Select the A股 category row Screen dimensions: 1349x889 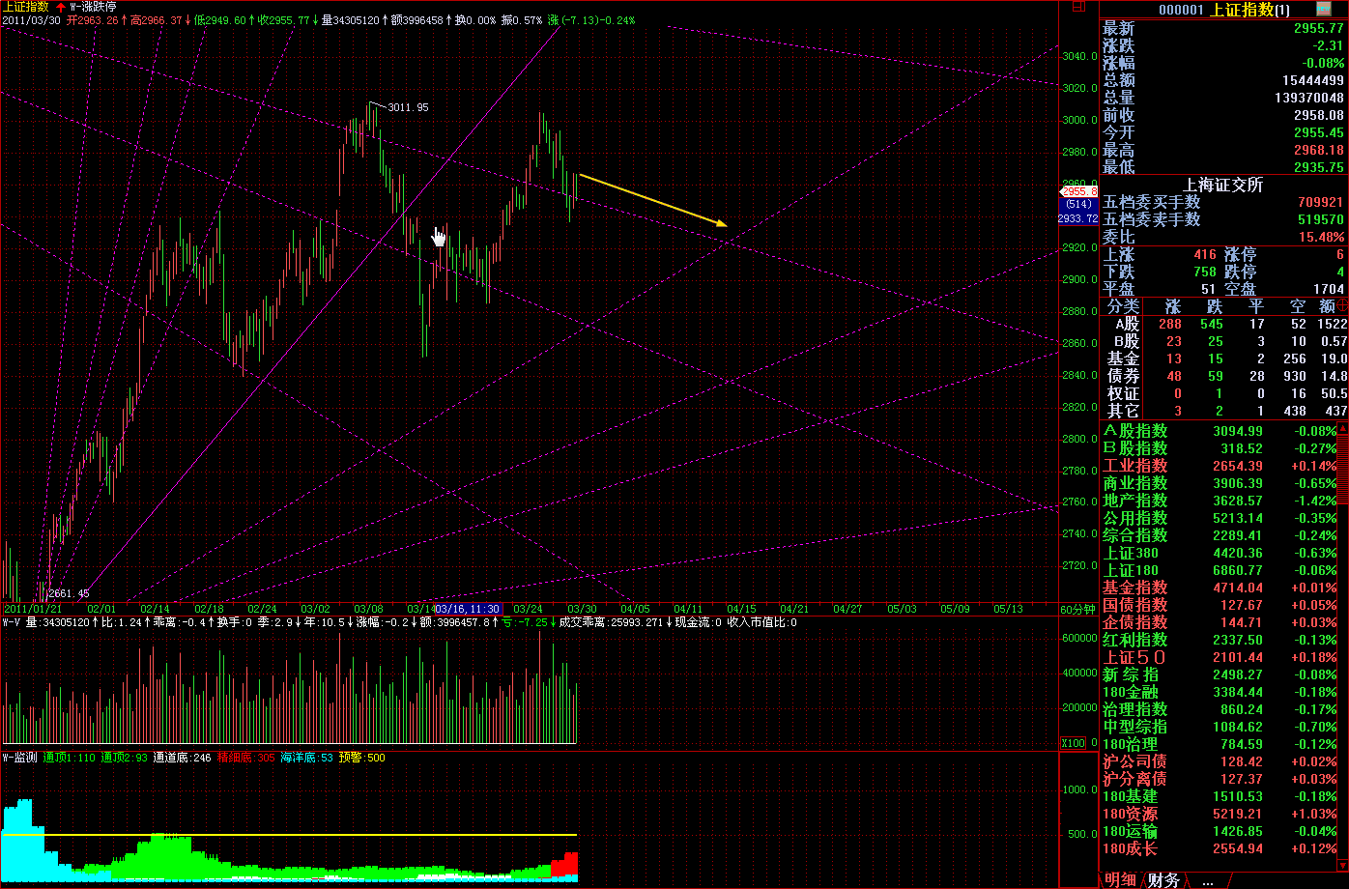coord(1126,324)
